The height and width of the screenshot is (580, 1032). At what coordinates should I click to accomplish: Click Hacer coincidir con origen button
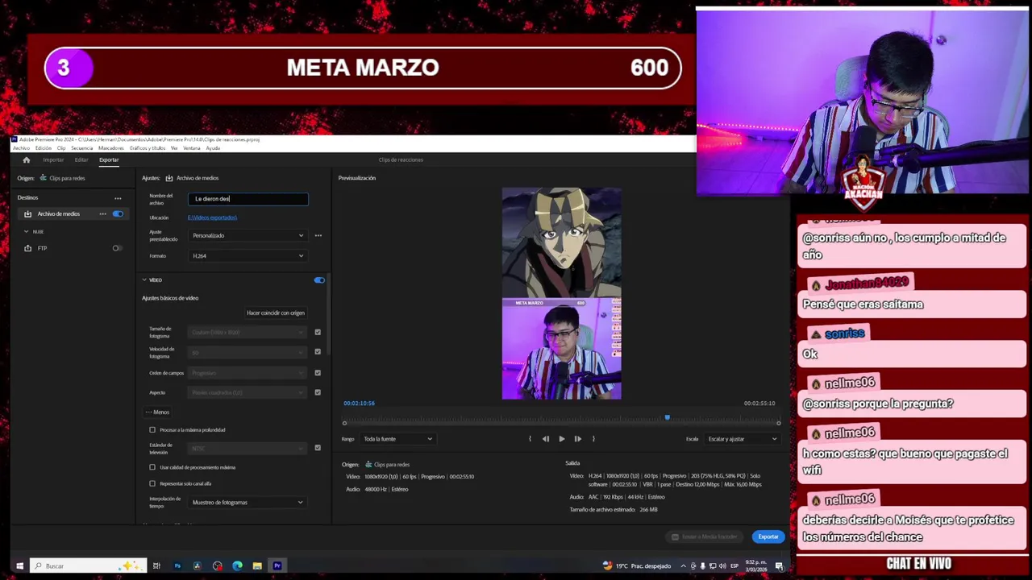pos(276,313)
